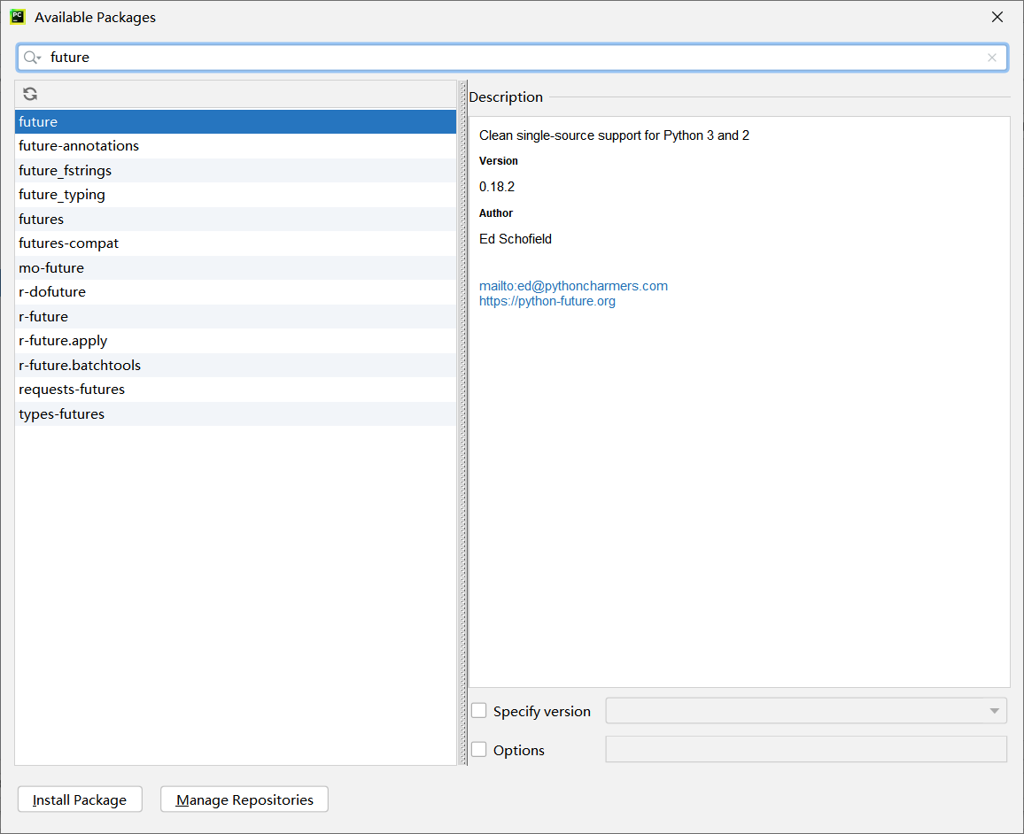Clear the search field with the X icon
Image resolution: width=1024 pixels, height=834 pixels.
point(992,58)
